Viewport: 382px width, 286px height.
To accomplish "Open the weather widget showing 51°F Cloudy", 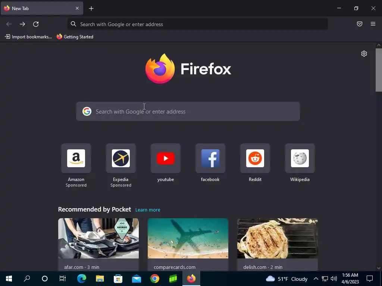I will [286, 279].
